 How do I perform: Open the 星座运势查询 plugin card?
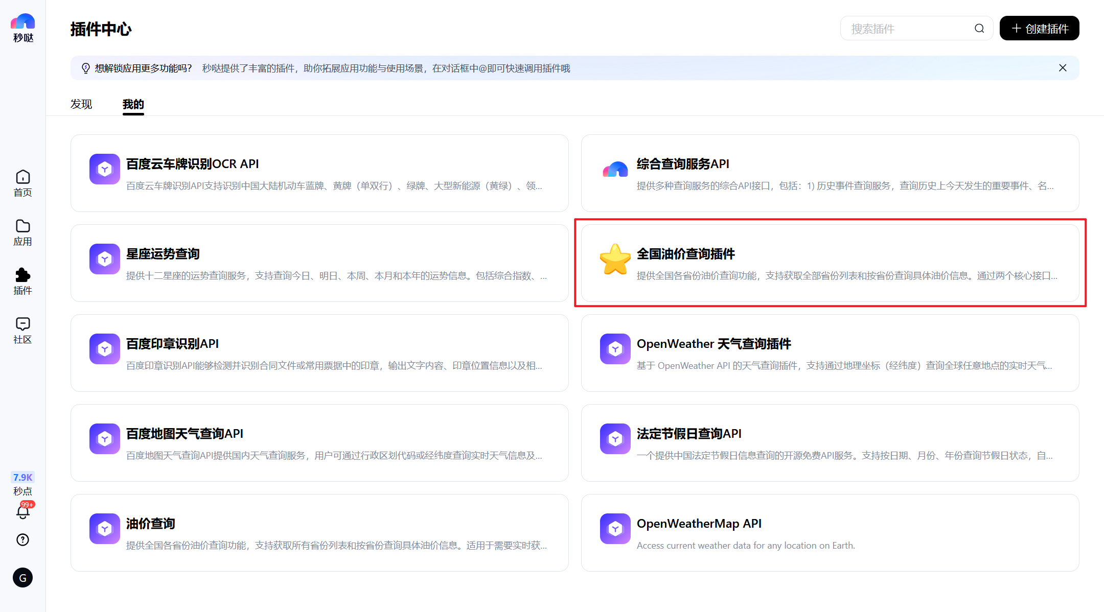pos(319,263)
